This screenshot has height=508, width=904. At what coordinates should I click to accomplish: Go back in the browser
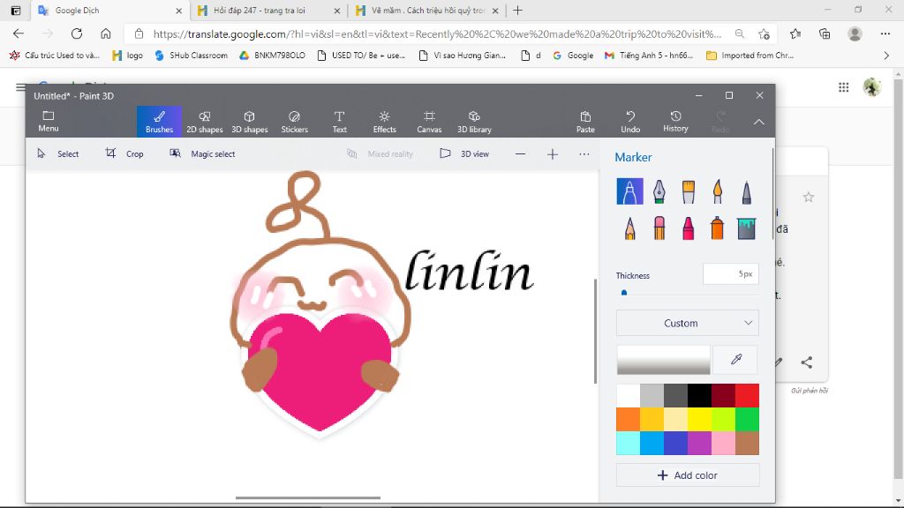tap(19, 34)
